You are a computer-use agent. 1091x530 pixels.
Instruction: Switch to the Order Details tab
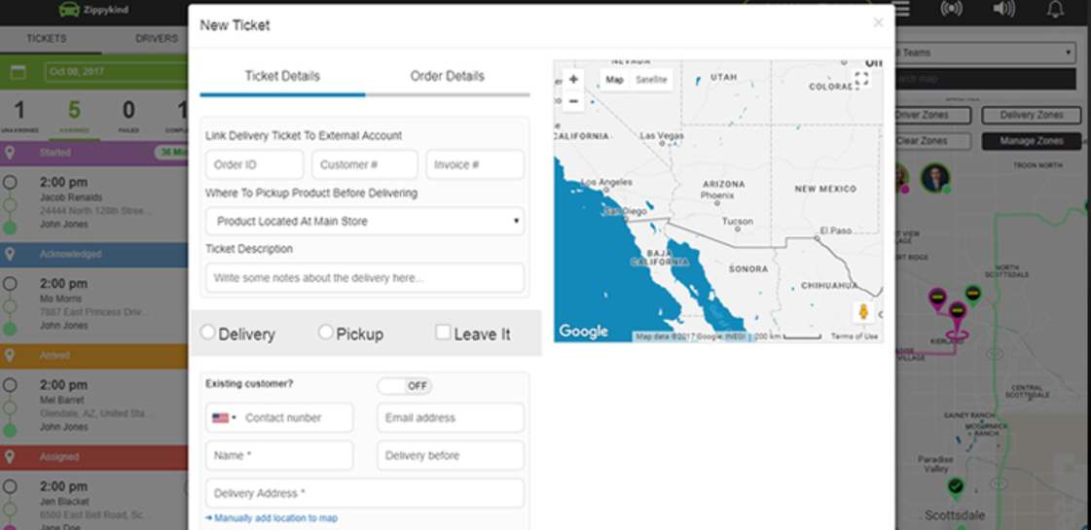pyautogui.click(x=447, y=77)
